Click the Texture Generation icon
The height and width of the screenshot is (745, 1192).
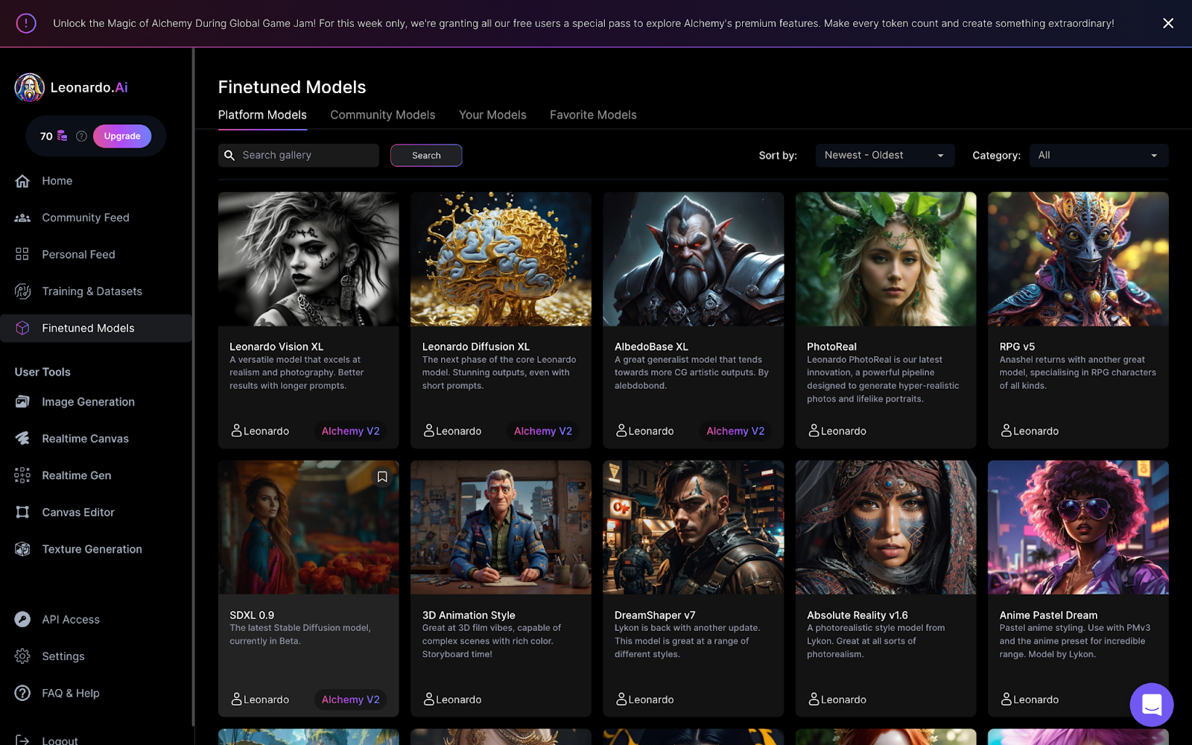[x=22, y=549]
